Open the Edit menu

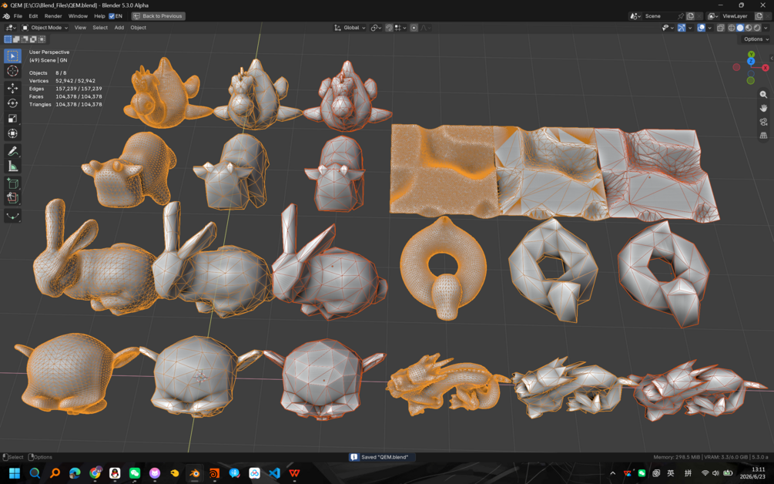[x=33, y=16]
